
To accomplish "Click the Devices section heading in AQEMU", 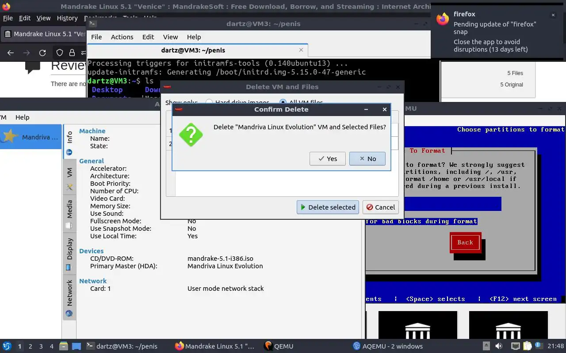I will tap(91, 251).
